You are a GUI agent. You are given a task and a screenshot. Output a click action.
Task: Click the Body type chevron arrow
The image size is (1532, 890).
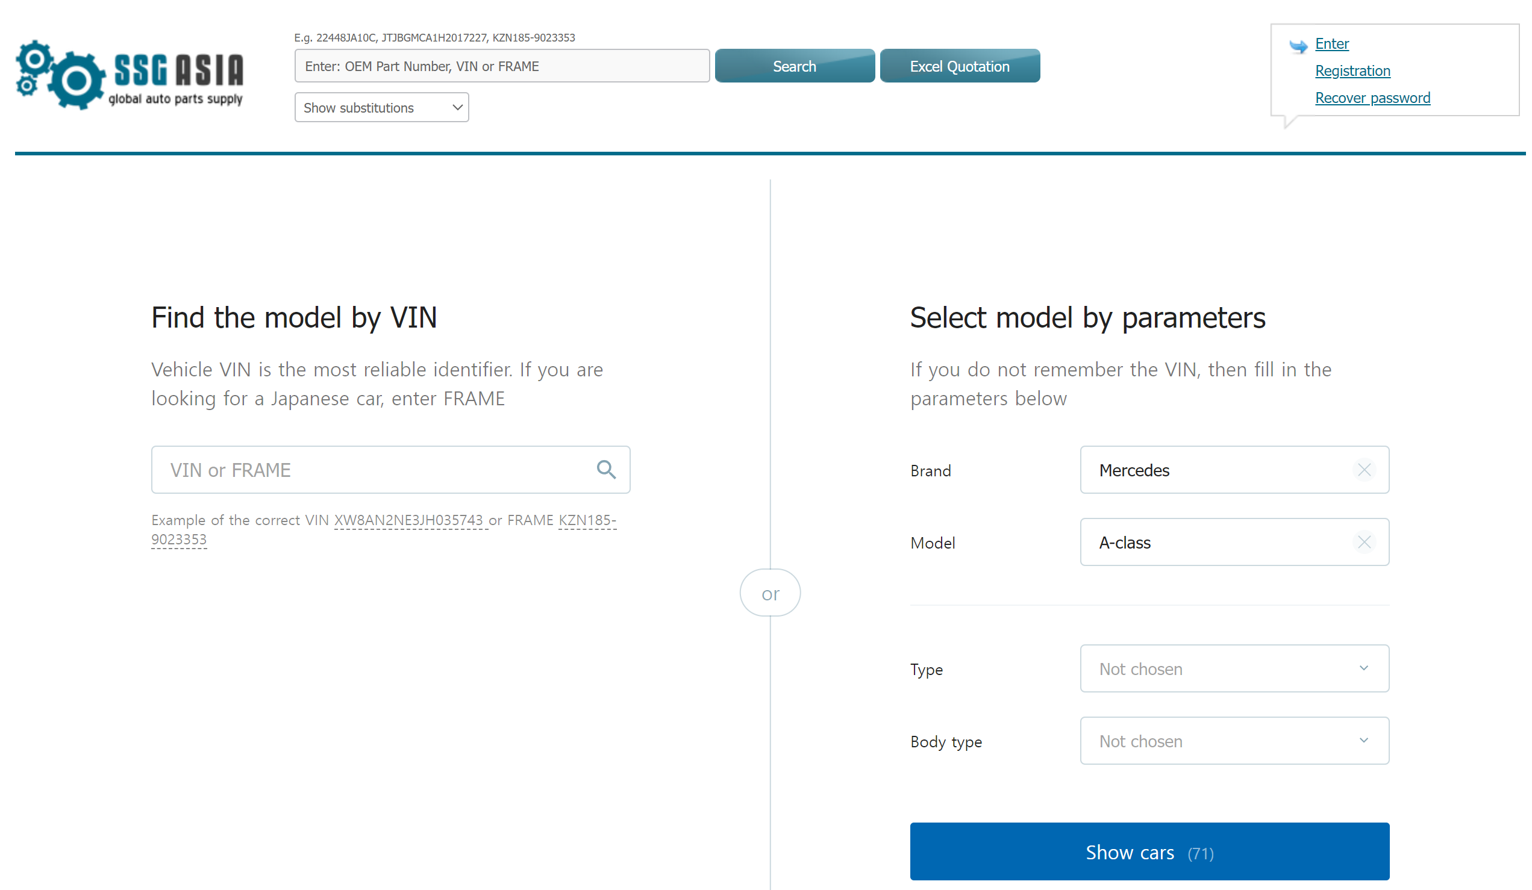click(x=1363, y=741)
